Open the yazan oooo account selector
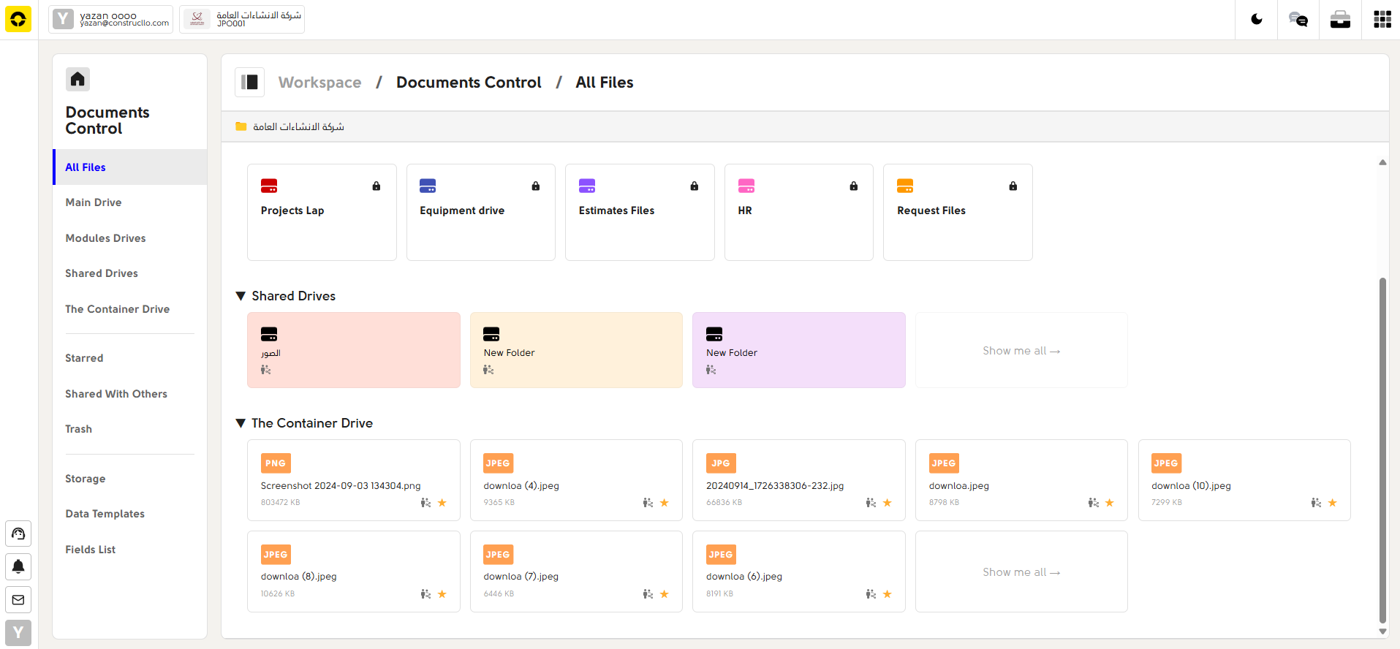This screenshot has height=649, width=1400. point(110,19)
